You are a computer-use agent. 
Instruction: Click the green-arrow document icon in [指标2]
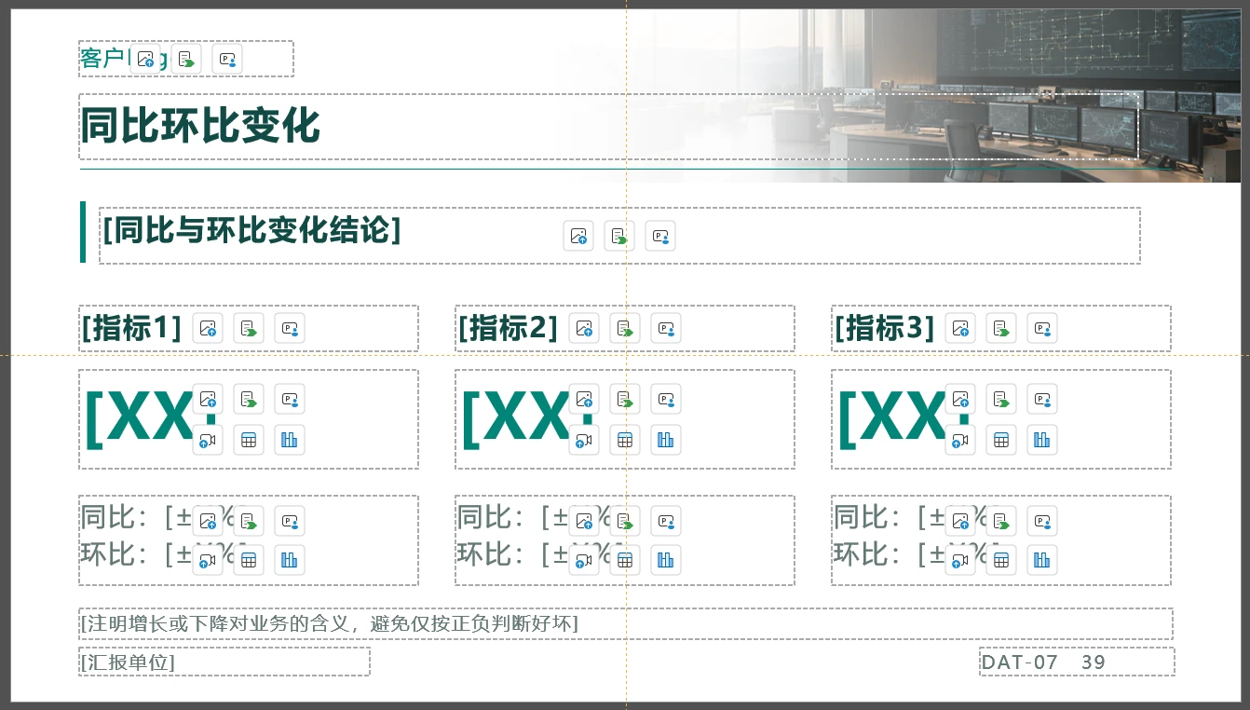click(x=625, y=328)
